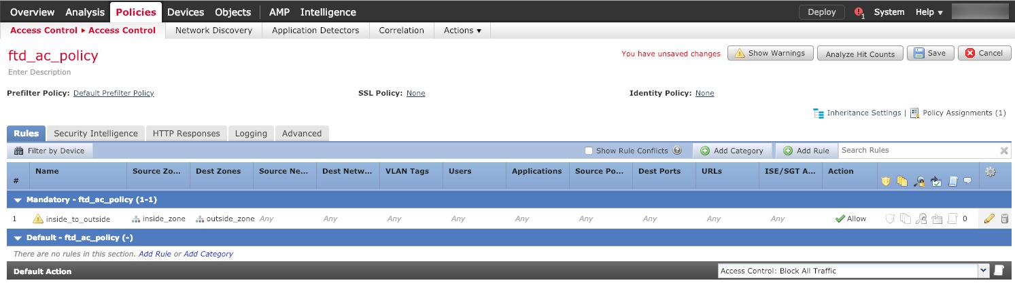The width and height of the screenshot is (1015, 285).
Task: Switch to the Application Detectors tab
Action: 315,30
